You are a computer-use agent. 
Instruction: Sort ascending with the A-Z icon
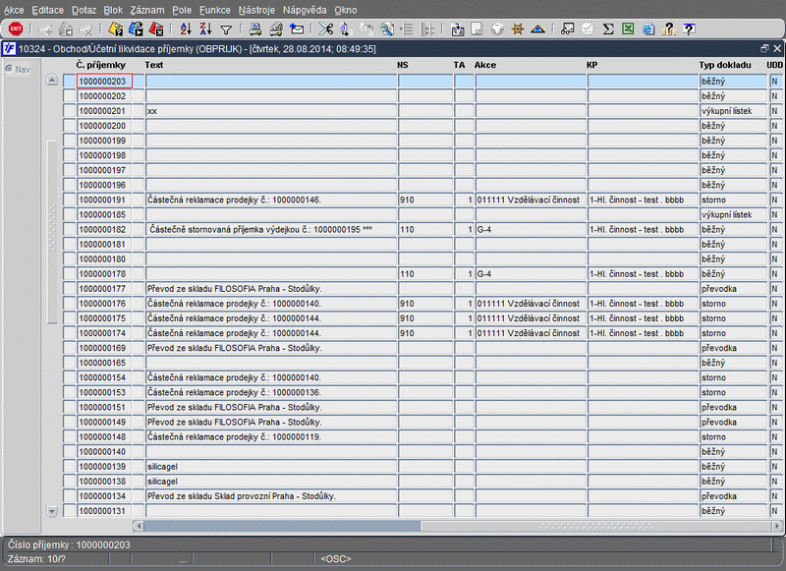coord(186,29)
